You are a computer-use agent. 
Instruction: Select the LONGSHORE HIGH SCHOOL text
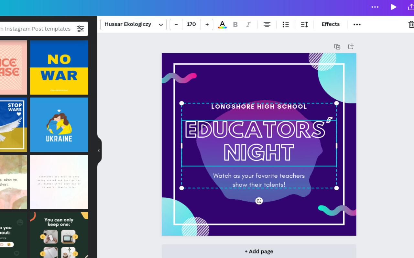(259, 106)
